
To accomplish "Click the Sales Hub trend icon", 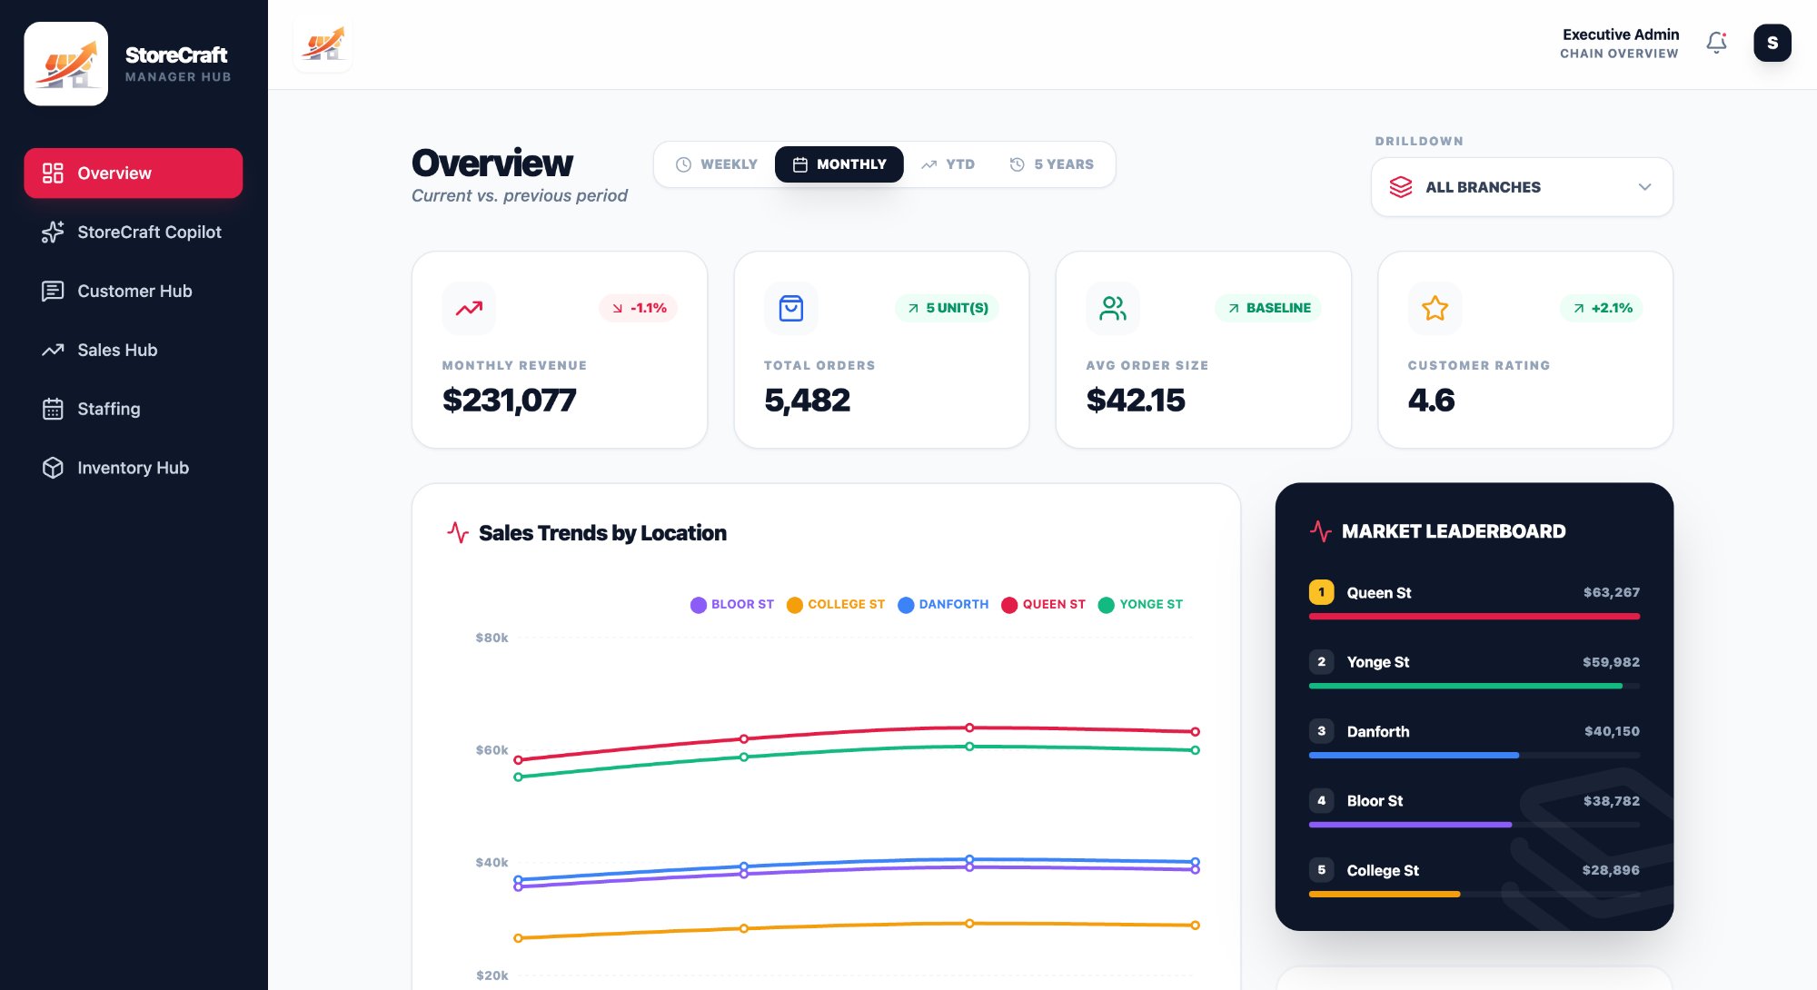I will tap(52, 350).
